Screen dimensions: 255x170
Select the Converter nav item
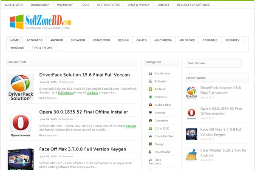tap(102, 40)
